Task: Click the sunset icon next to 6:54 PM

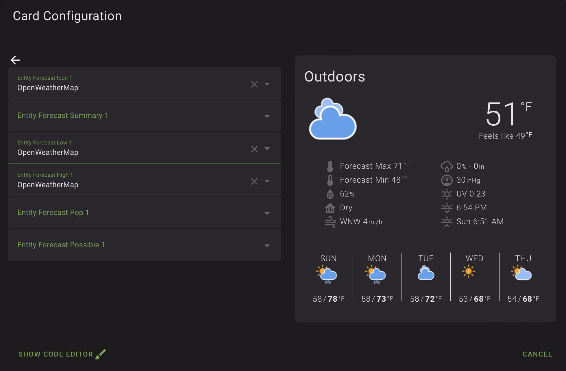Action: click(446, 207)
